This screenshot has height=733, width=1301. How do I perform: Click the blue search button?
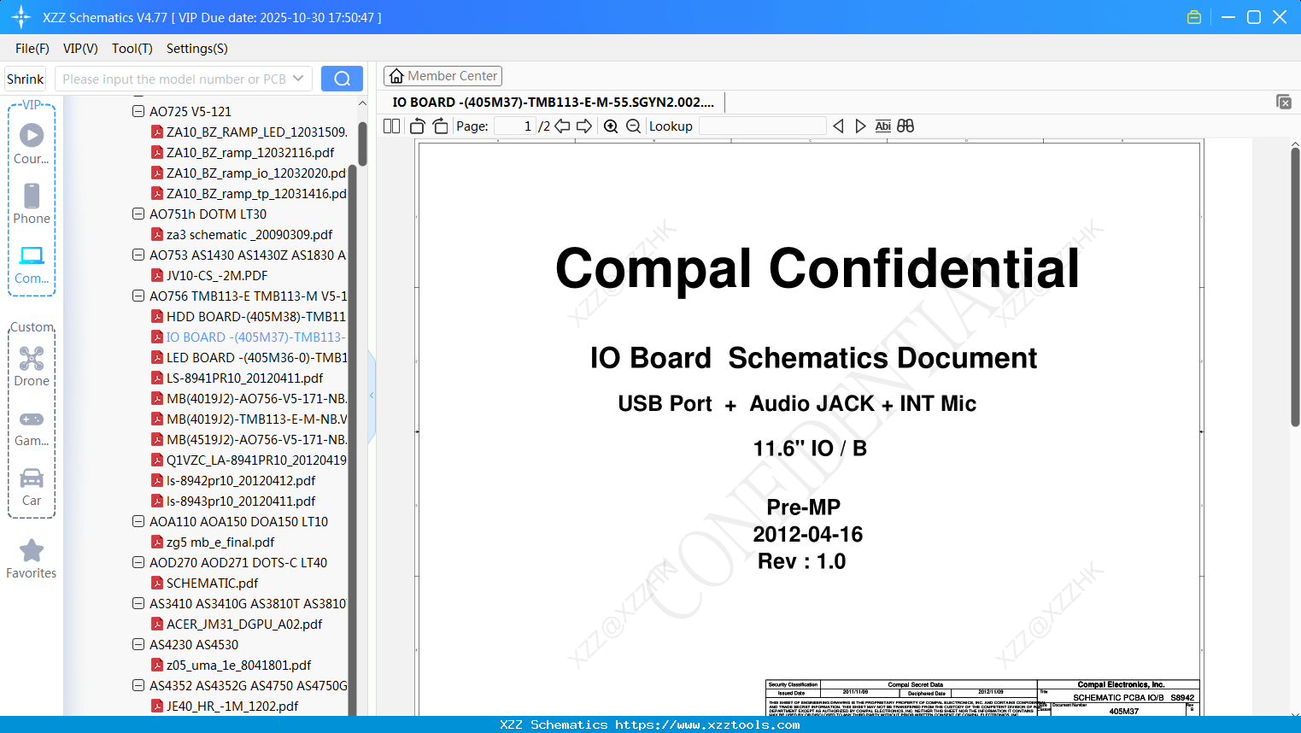pyautogui.click(x=342, y=79)
